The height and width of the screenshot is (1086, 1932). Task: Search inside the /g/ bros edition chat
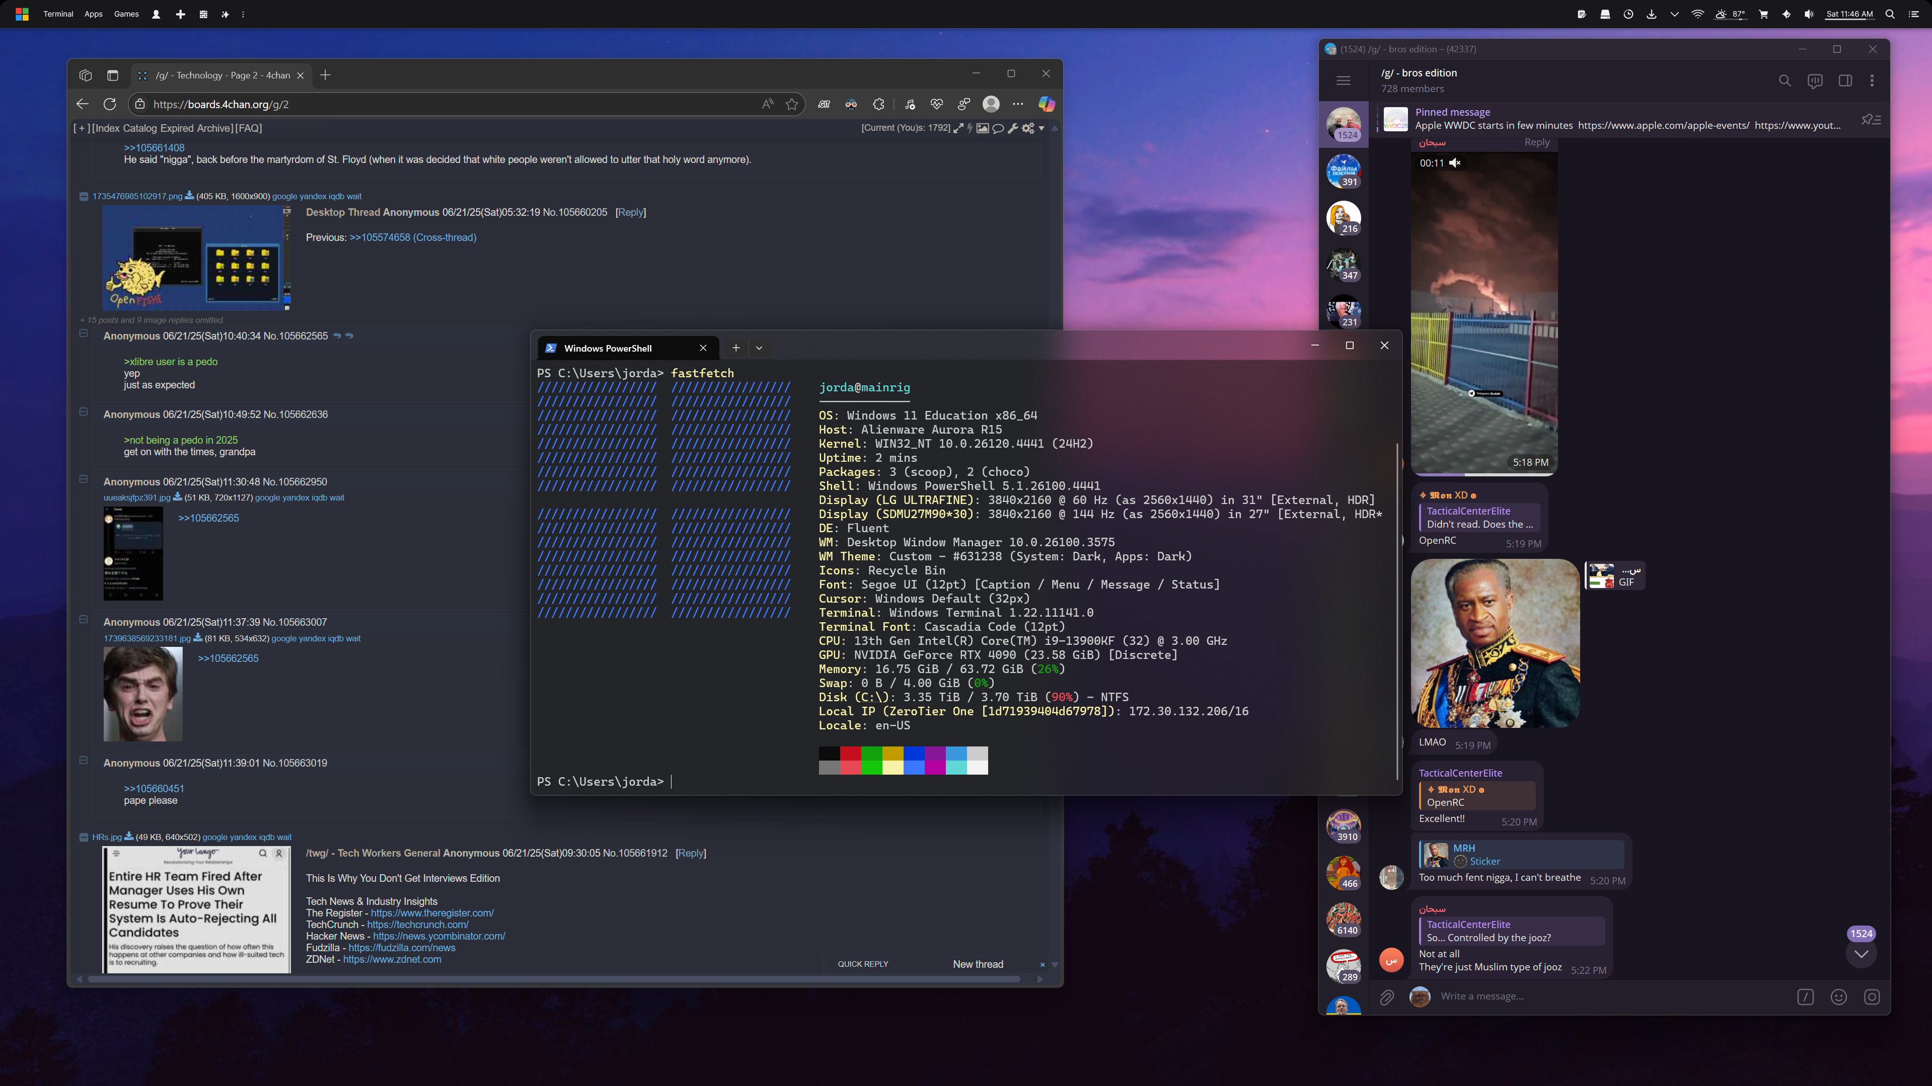click(x=1784, y=80)
